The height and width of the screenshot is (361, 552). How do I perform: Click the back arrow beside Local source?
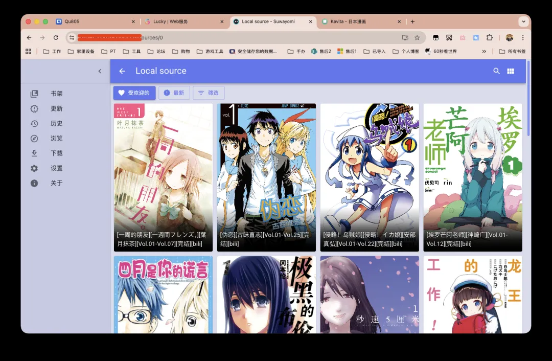(122, 71)
